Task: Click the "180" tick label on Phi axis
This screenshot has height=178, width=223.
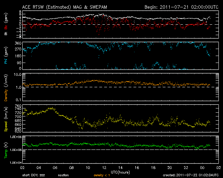Action: 18,56
